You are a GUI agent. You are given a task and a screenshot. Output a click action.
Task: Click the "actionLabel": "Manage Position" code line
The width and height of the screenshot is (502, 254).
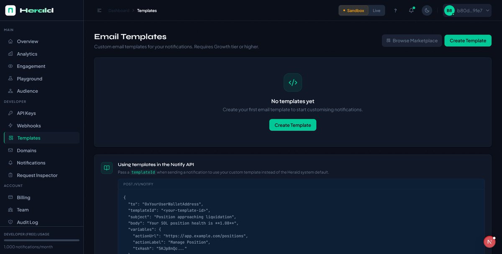click(x=172, y=242)
